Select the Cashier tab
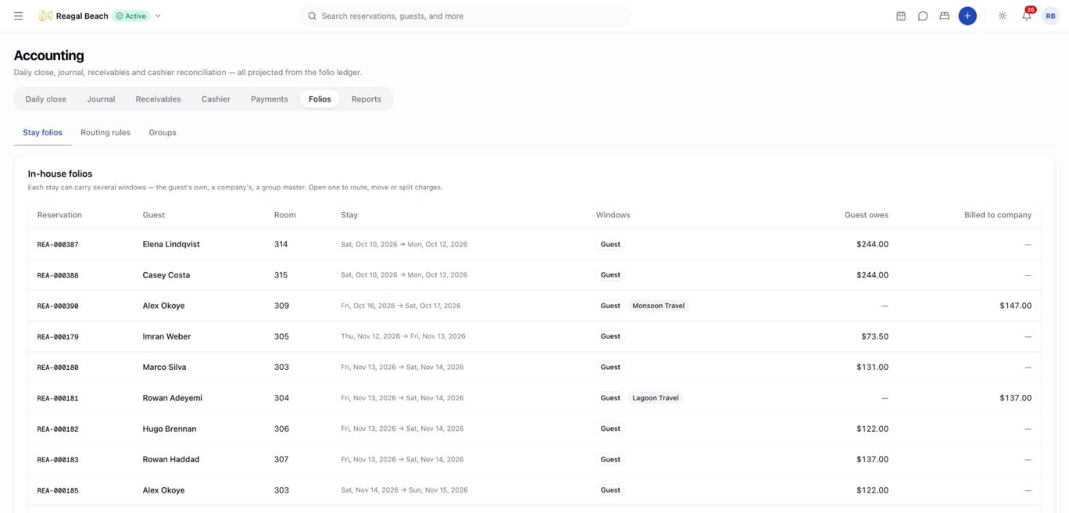Viewport: 1069px width, 513px height. click(x=215, y=99)
